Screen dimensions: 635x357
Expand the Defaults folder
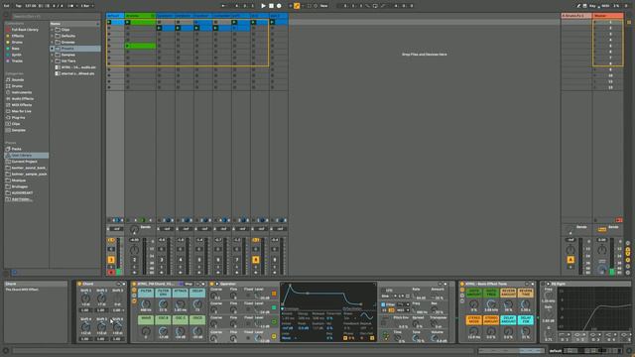coord(53,36)
